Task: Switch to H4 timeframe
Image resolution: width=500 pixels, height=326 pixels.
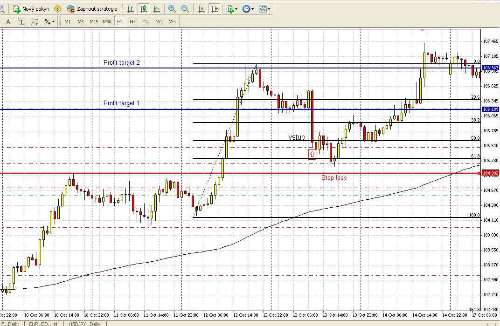Action: pyautogui.click(x=132, y=21)
